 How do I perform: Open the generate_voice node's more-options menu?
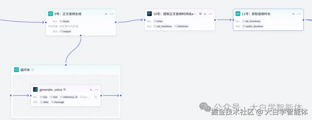pyautogui.click(x=97, y=90)
